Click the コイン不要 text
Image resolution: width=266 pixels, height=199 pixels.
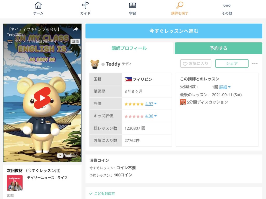126,168
